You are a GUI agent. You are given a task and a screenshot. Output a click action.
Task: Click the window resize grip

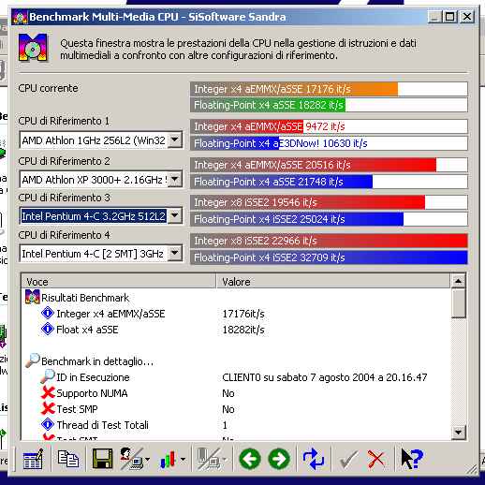click(472, 469)
